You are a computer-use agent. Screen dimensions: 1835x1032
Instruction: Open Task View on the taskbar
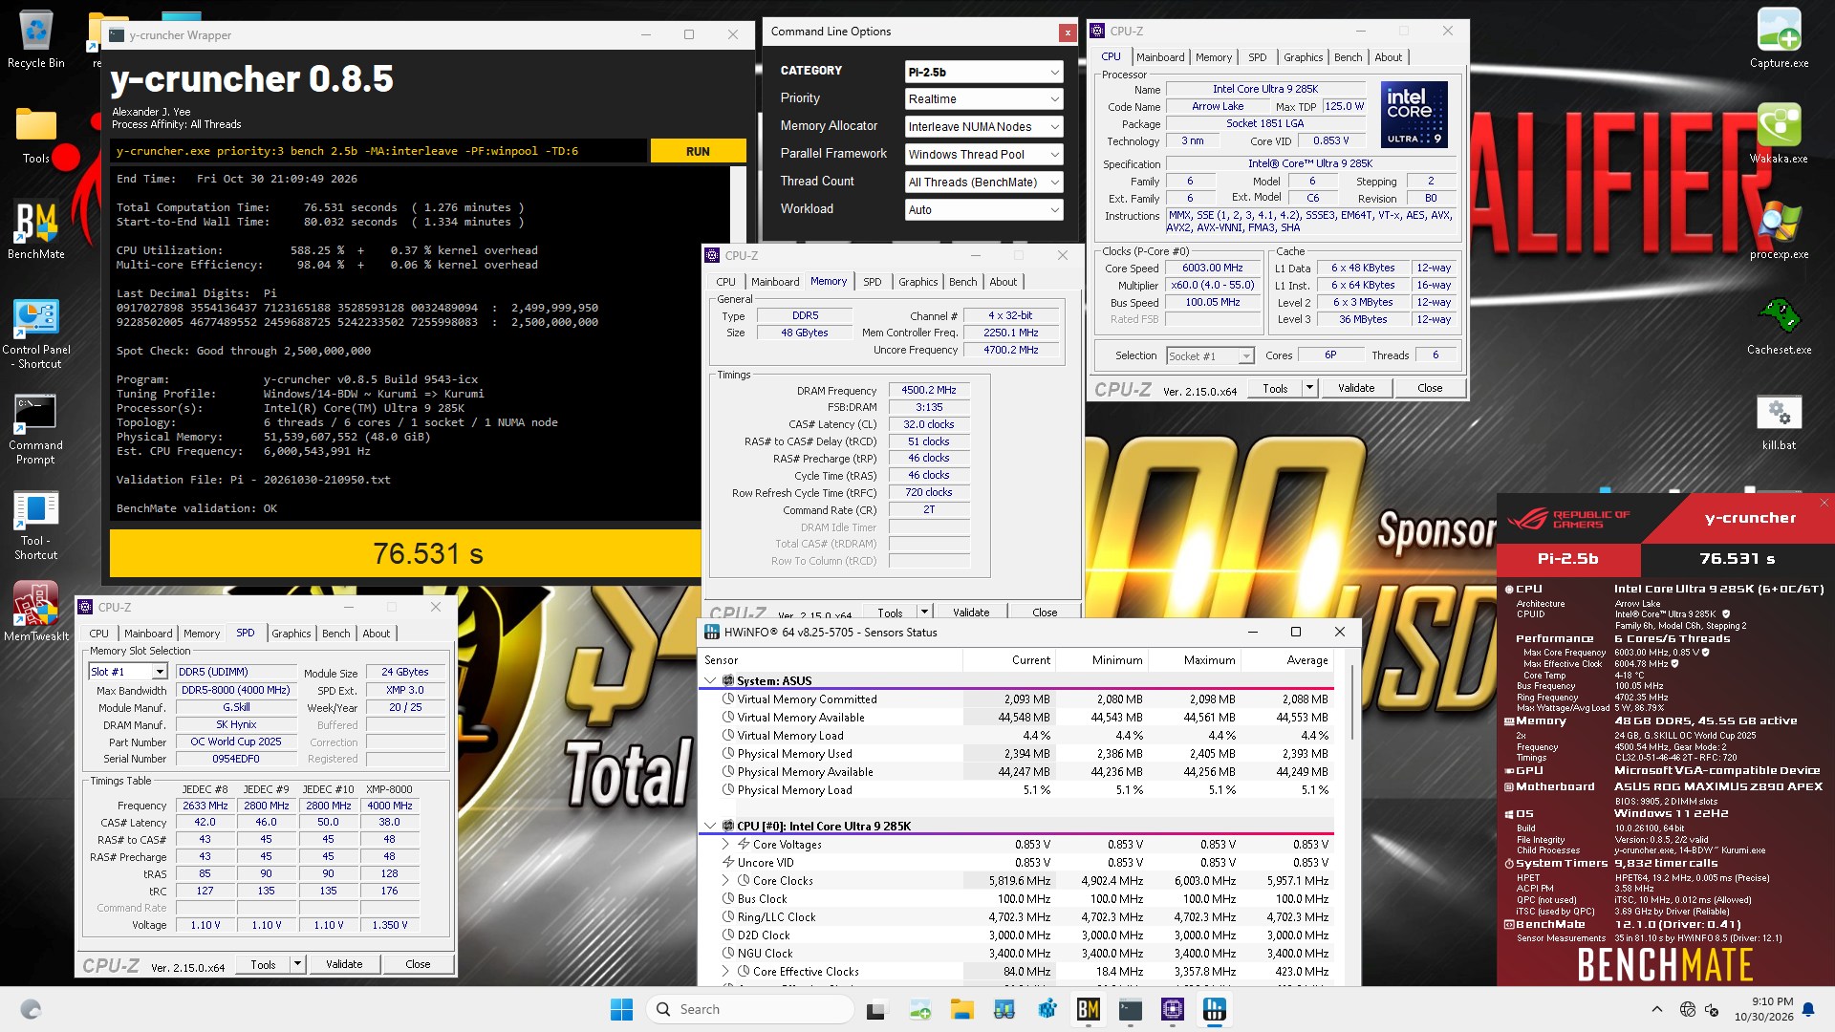click(x=875, y=1009)
